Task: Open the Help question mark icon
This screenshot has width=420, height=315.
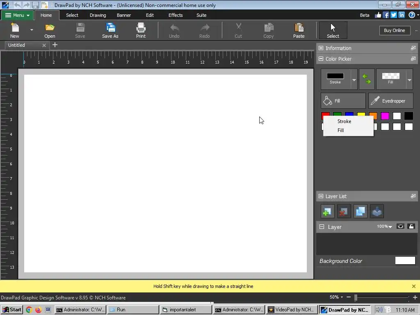Action: tap(412, 15)
